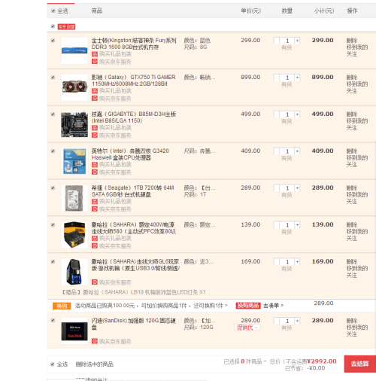Uncheck the SAHARA 400W power supply checkbox
Viewport: 376px width, 381px height.
(x=53, y=225)
